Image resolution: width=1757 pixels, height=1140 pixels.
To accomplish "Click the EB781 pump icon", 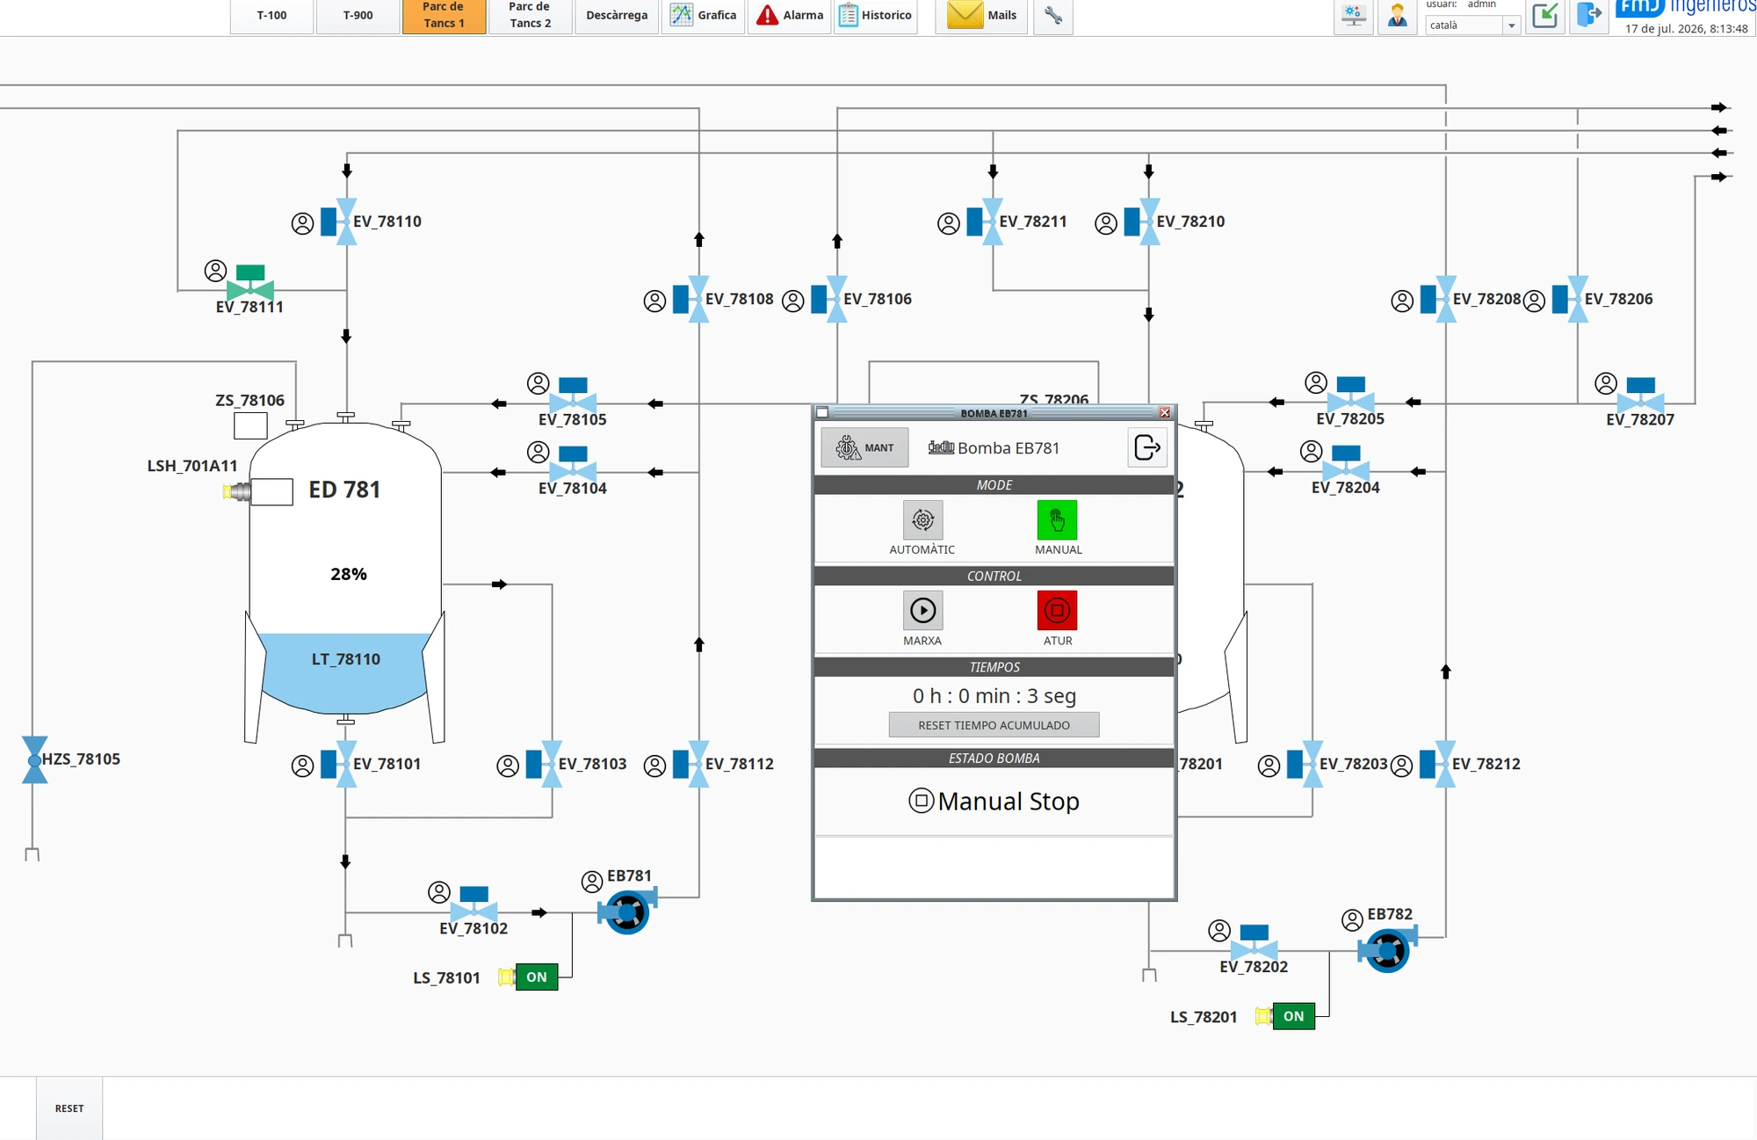I will [x=627, y=911].
